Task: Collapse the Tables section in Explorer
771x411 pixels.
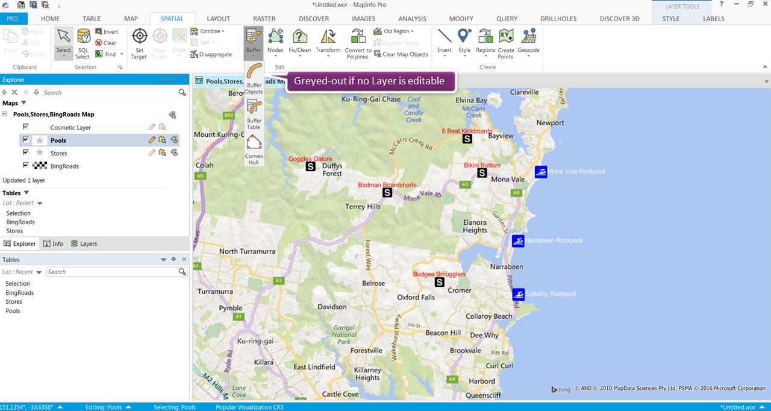Action: tap(26, 193)
